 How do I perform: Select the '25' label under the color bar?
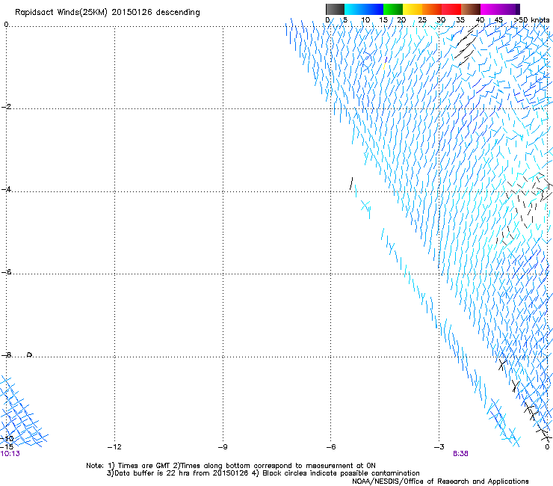coord(422,20)
